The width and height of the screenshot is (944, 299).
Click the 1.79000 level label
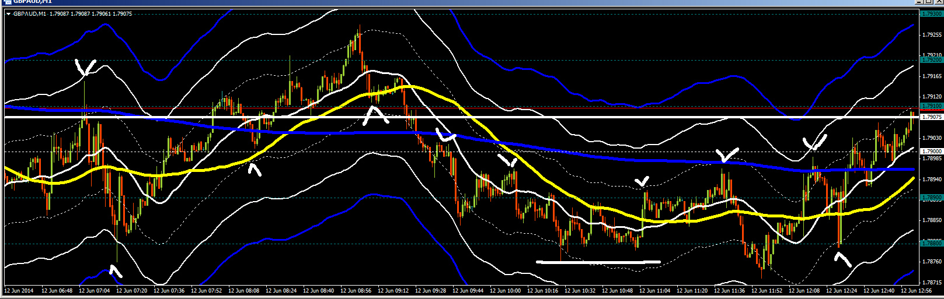point(931,151)
